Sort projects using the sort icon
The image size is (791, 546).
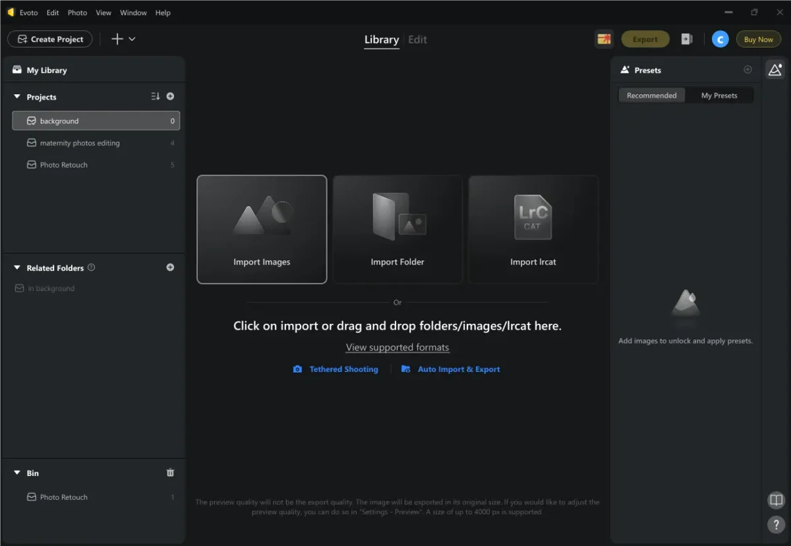click(155, 96)
